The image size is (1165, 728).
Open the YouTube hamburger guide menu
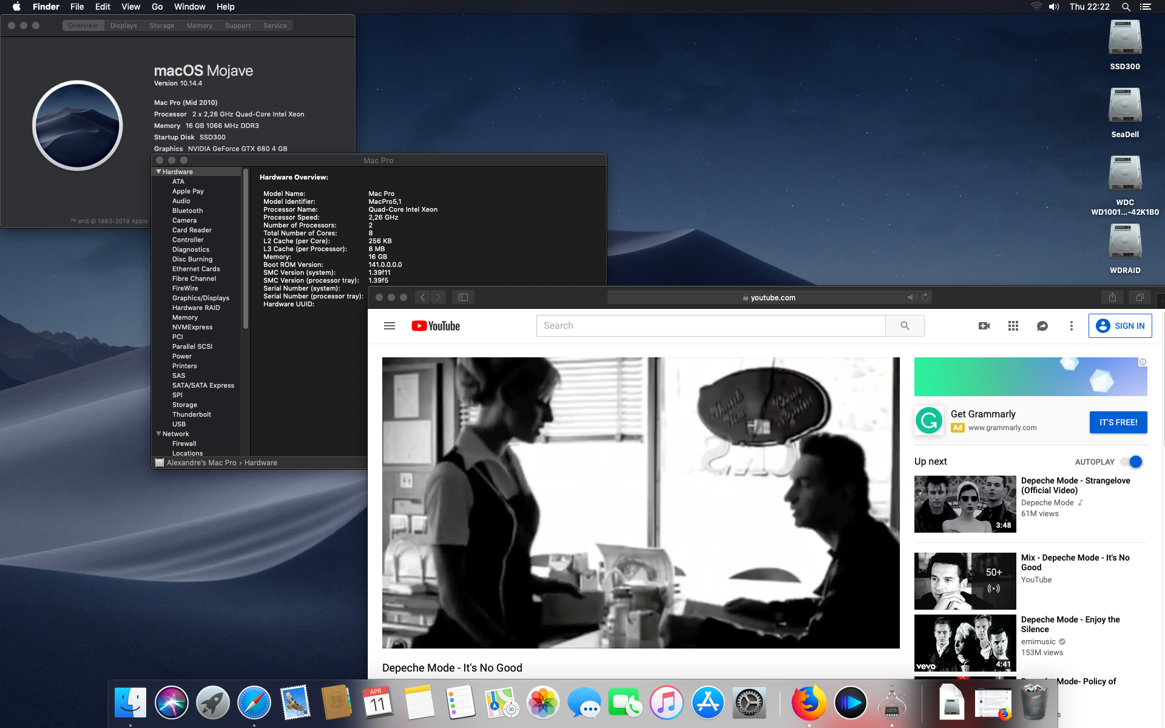pos(390,326)
